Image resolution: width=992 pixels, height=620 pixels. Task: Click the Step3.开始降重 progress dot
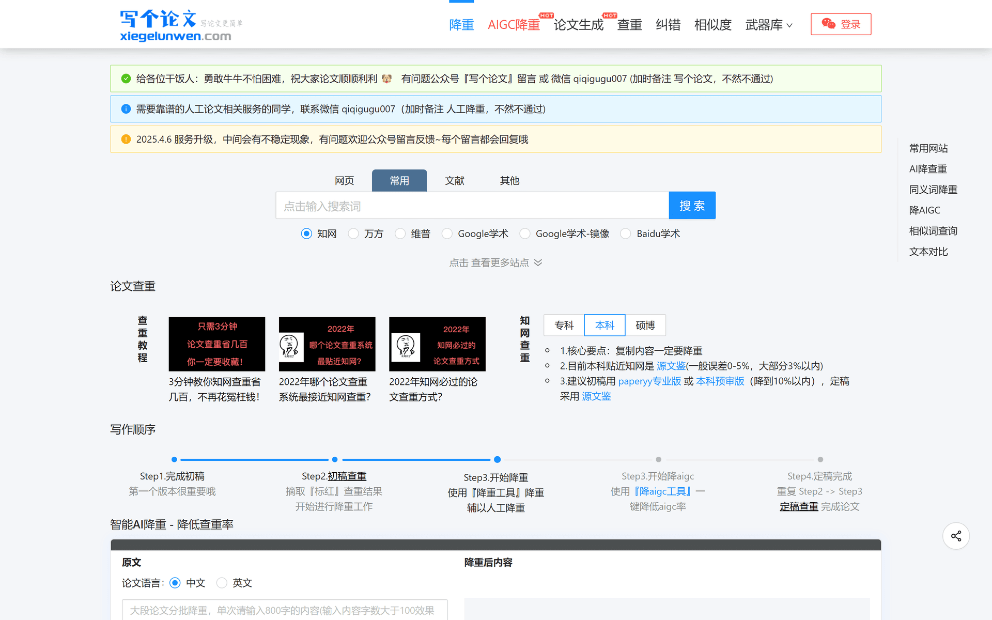tap(497, 459)
